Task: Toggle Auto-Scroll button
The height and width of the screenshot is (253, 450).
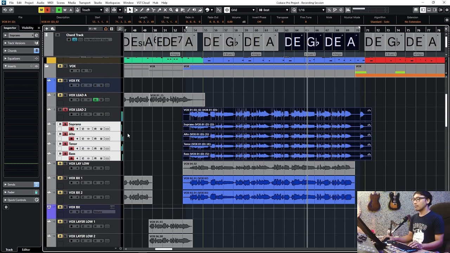Action: 114,10
